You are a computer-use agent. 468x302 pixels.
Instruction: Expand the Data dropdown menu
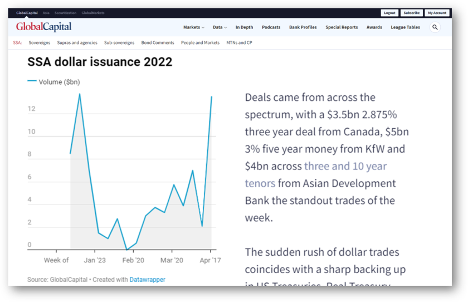(220, 27)
